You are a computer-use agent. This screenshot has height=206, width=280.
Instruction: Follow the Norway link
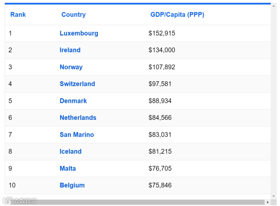point(71,67)
